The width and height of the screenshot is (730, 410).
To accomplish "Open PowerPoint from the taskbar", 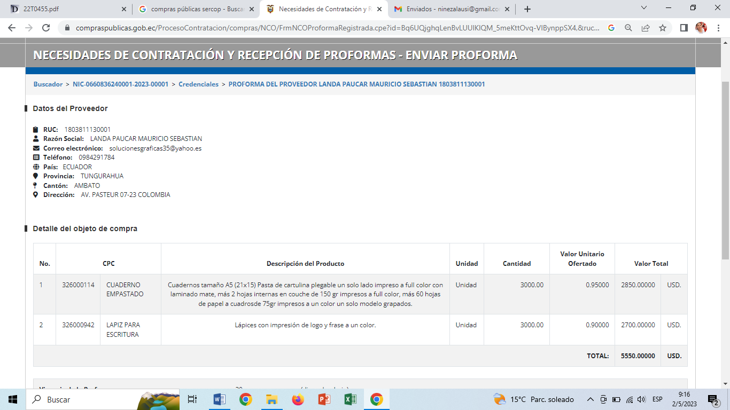I will (x=324, y=399).
